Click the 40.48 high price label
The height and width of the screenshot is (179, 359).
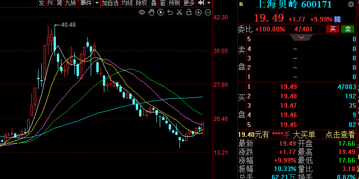tap(68, 25)
